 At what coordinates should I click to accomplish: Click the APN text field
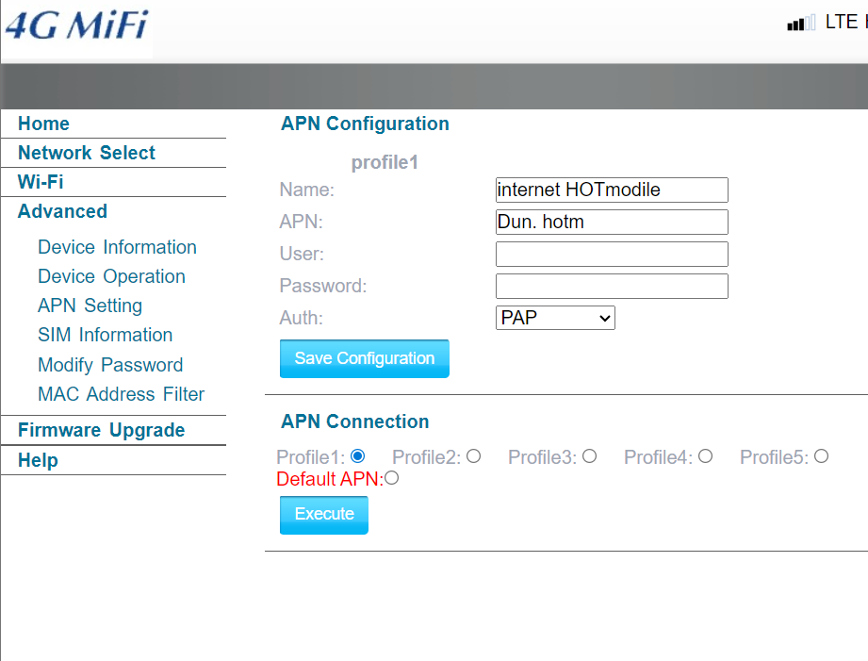[612, 222]
